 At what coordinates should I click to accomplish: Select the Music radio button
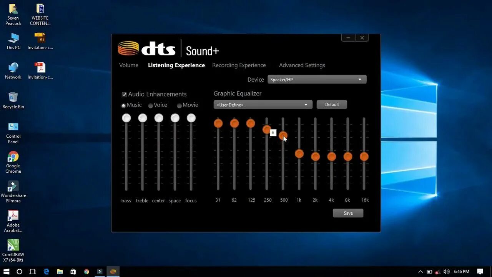124,105
